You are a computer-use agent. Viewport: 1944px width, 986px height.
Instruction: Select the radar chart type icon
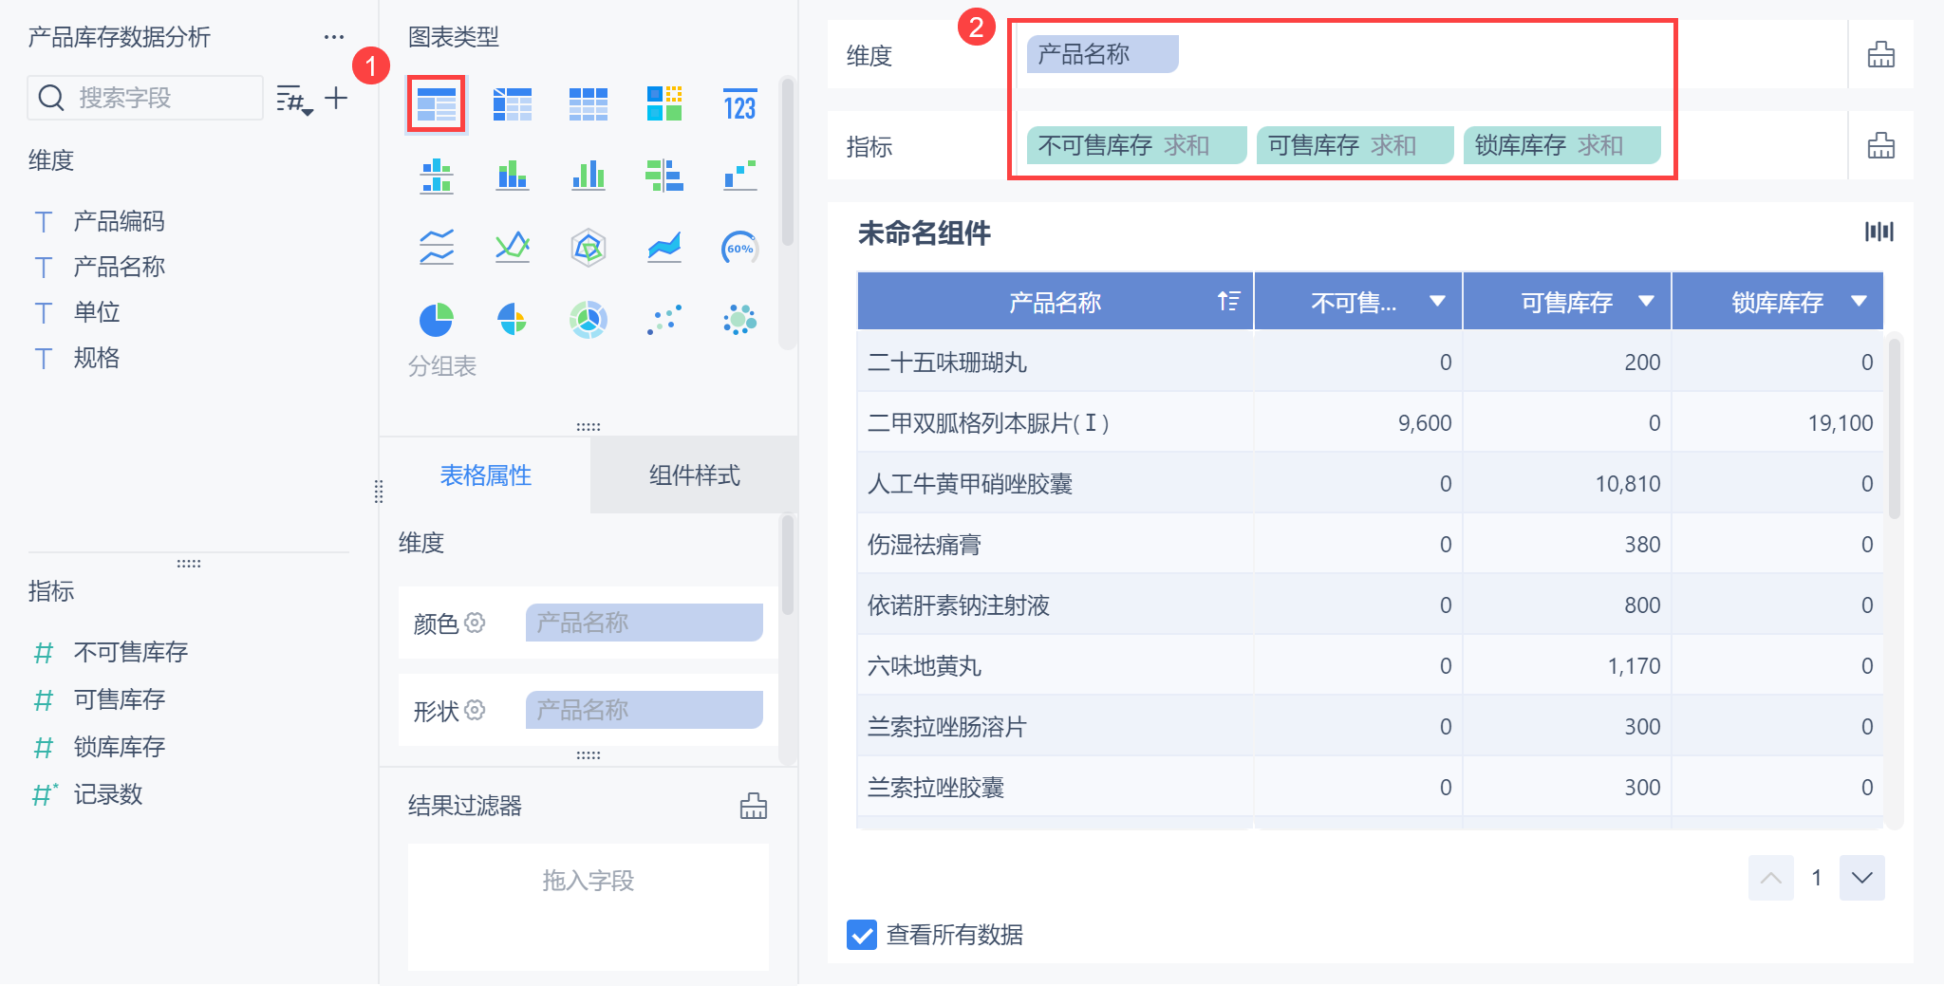coord(589,249)
